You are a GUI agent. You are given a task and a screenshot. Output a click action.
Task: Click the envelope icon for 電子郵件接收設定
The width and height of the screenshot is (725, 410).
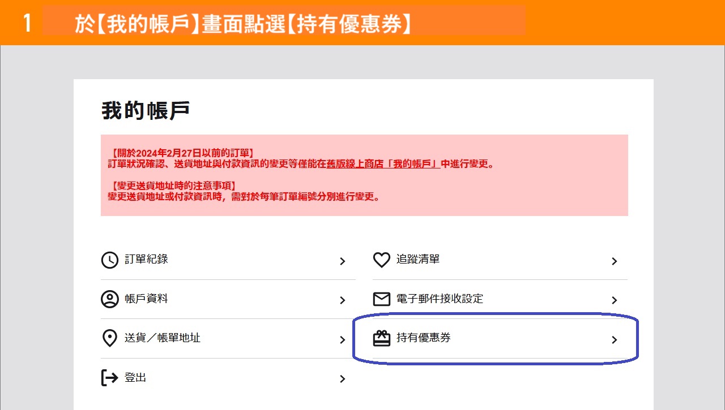pyautogui.click(x=382, y=299)
